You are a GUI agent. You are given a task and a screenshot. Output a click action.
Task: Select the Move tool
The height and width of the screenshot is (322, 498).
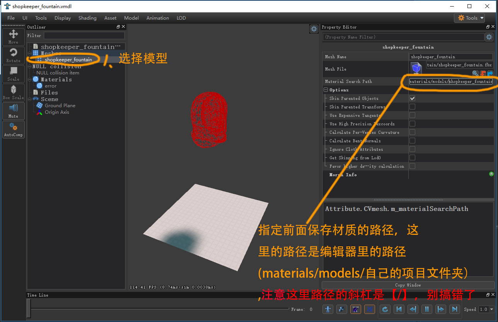[13, 37]
